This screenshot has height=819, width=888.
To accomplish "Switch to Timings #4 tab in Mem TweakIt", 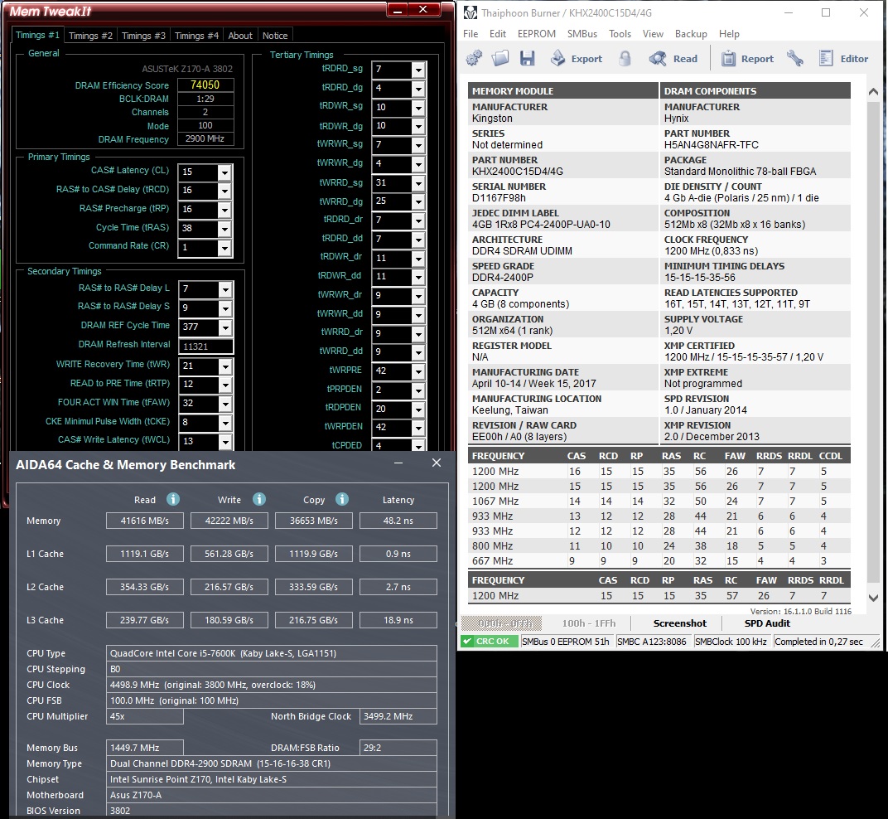I will tap(196, 36).
